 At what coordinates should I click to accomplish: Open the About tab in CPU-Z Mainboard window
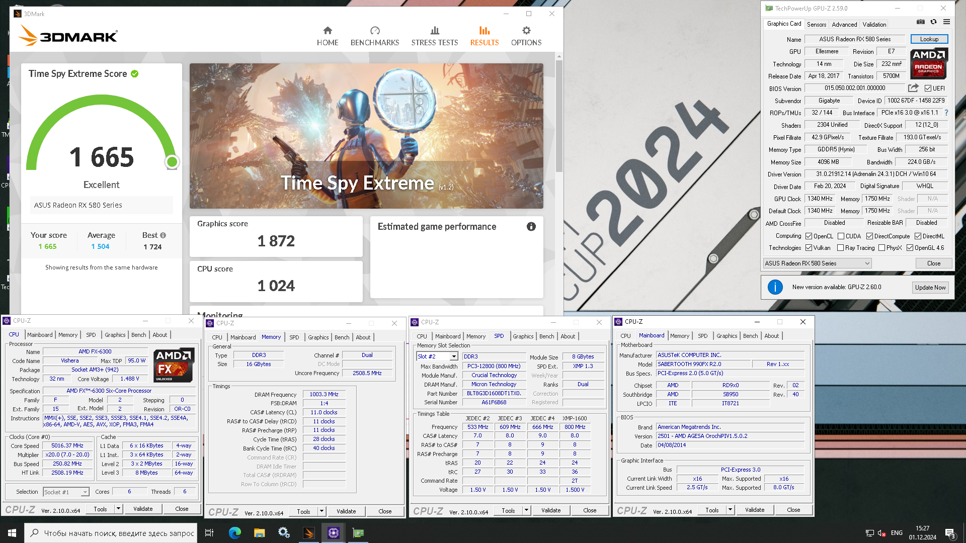coord(771,336)
